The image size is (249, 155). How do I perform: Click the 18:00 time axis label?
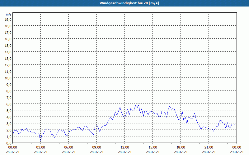[181, 148]
